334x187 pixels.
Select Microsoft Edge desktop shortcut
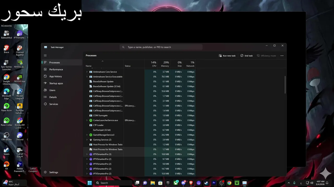pos(7,94)
